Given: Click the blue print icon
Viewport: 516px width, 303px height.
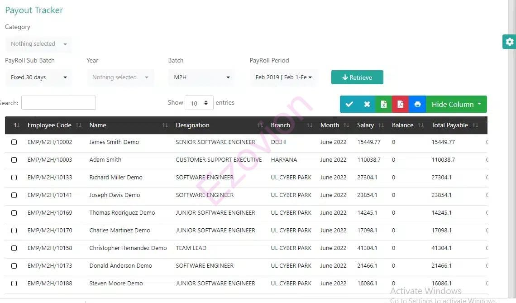Looking at the screenshot, I should click(x=417, y=104).
